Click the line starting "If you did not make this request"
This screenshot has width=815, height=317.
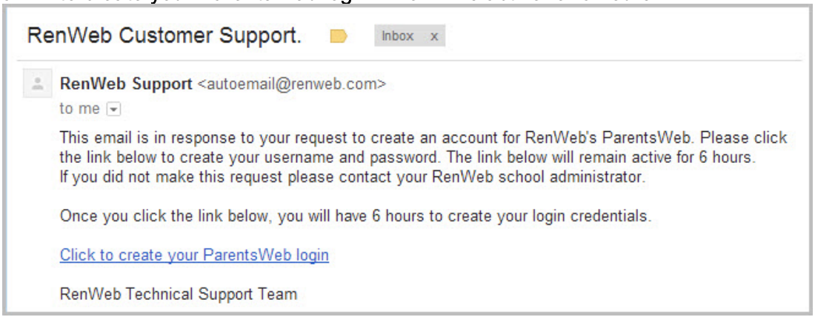[353, 177]
